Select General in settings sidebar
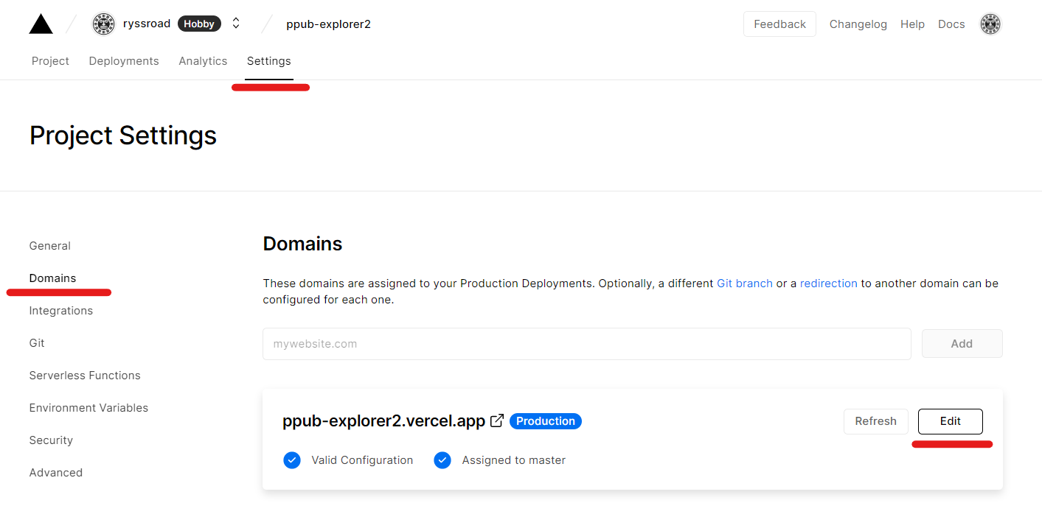 50,246
